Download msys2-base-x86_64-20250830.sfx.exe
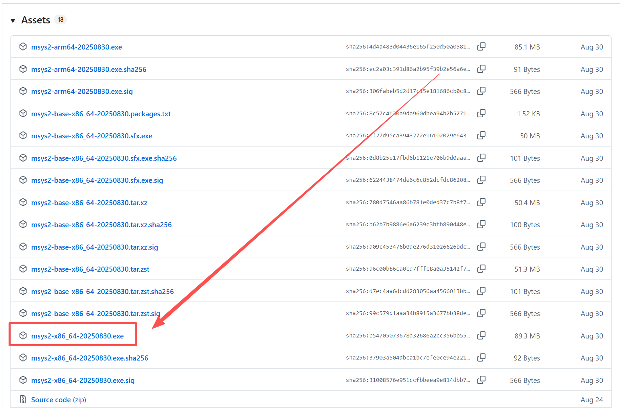The image size is (620, 408). coord(92,136)
